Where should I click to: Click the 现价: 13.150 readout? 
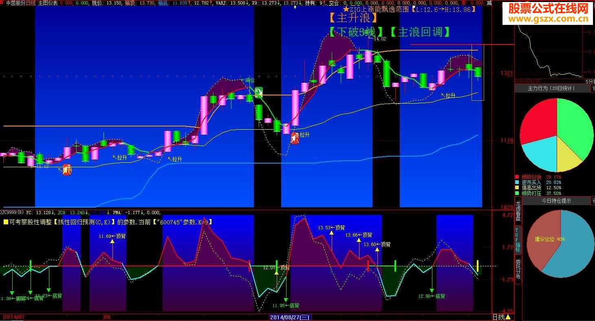click(x=107, y=3)
